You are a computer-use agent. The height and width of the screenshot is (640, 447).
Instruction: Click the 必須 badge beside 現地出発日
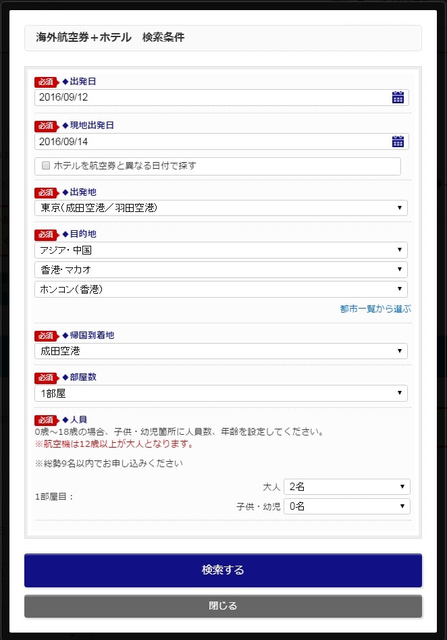pyautogui.click(x=47, y=126)
